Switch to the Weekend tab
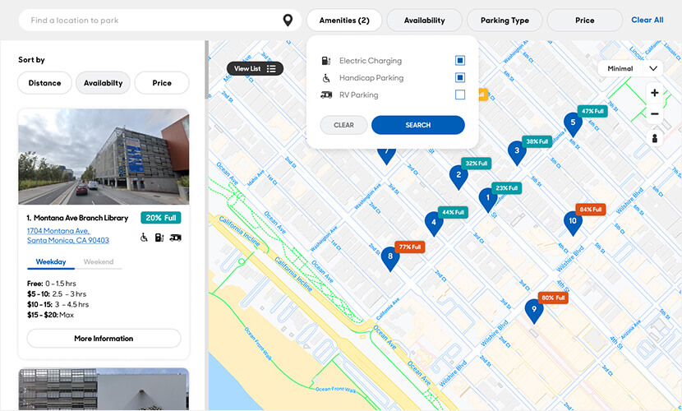This screenshot has height=411, width=682. click(x=99, y=261)
